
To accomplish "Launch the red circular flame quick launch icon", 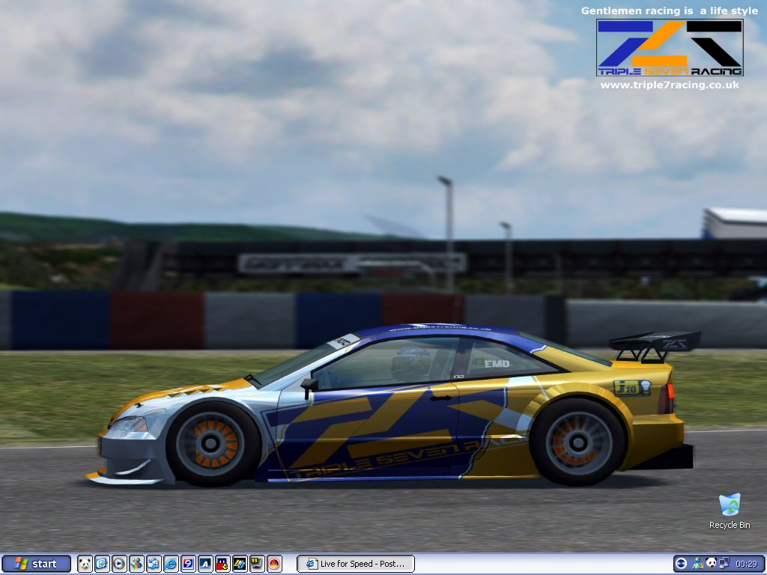I will coord(274,564).
